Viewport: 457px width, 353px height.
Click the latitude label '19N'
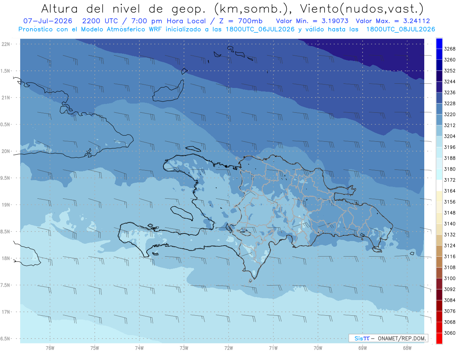click(x=6, y=205)
